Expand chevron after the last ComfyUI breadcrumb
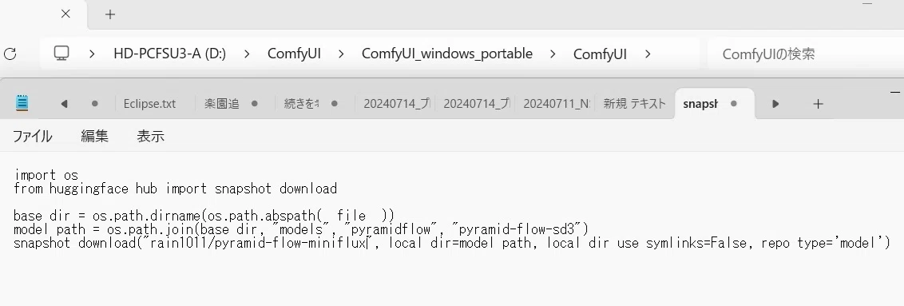The height and width of the screenshot is (306, 904). (x=648, y=54)
